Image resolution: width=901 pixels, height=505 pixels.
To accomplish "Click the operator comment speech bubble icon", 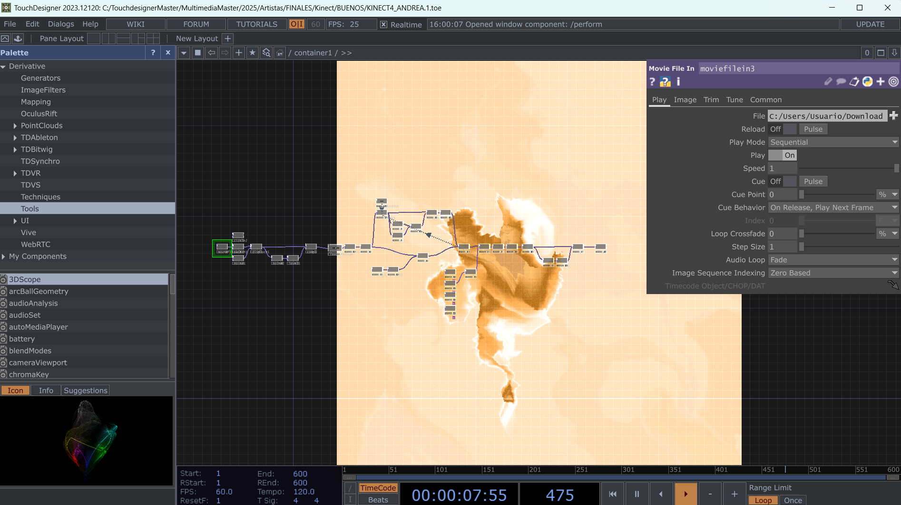I will [x=841, y=82].
